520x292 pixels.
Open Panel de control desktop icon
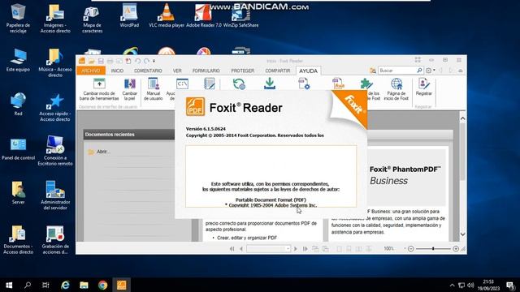(x=18, y=149)
